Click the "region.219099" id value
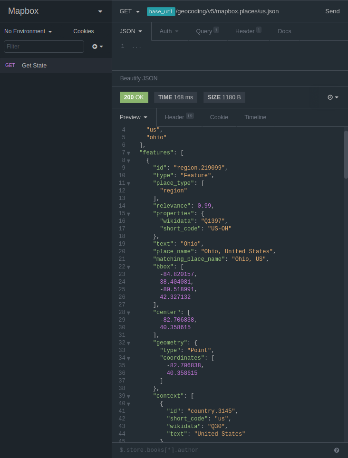 click(199, 168)
